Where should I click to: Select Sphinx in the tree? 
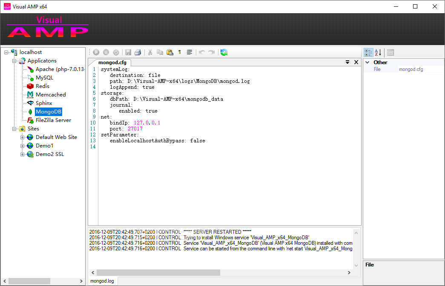pyautogui.click(x=44, y=103)
